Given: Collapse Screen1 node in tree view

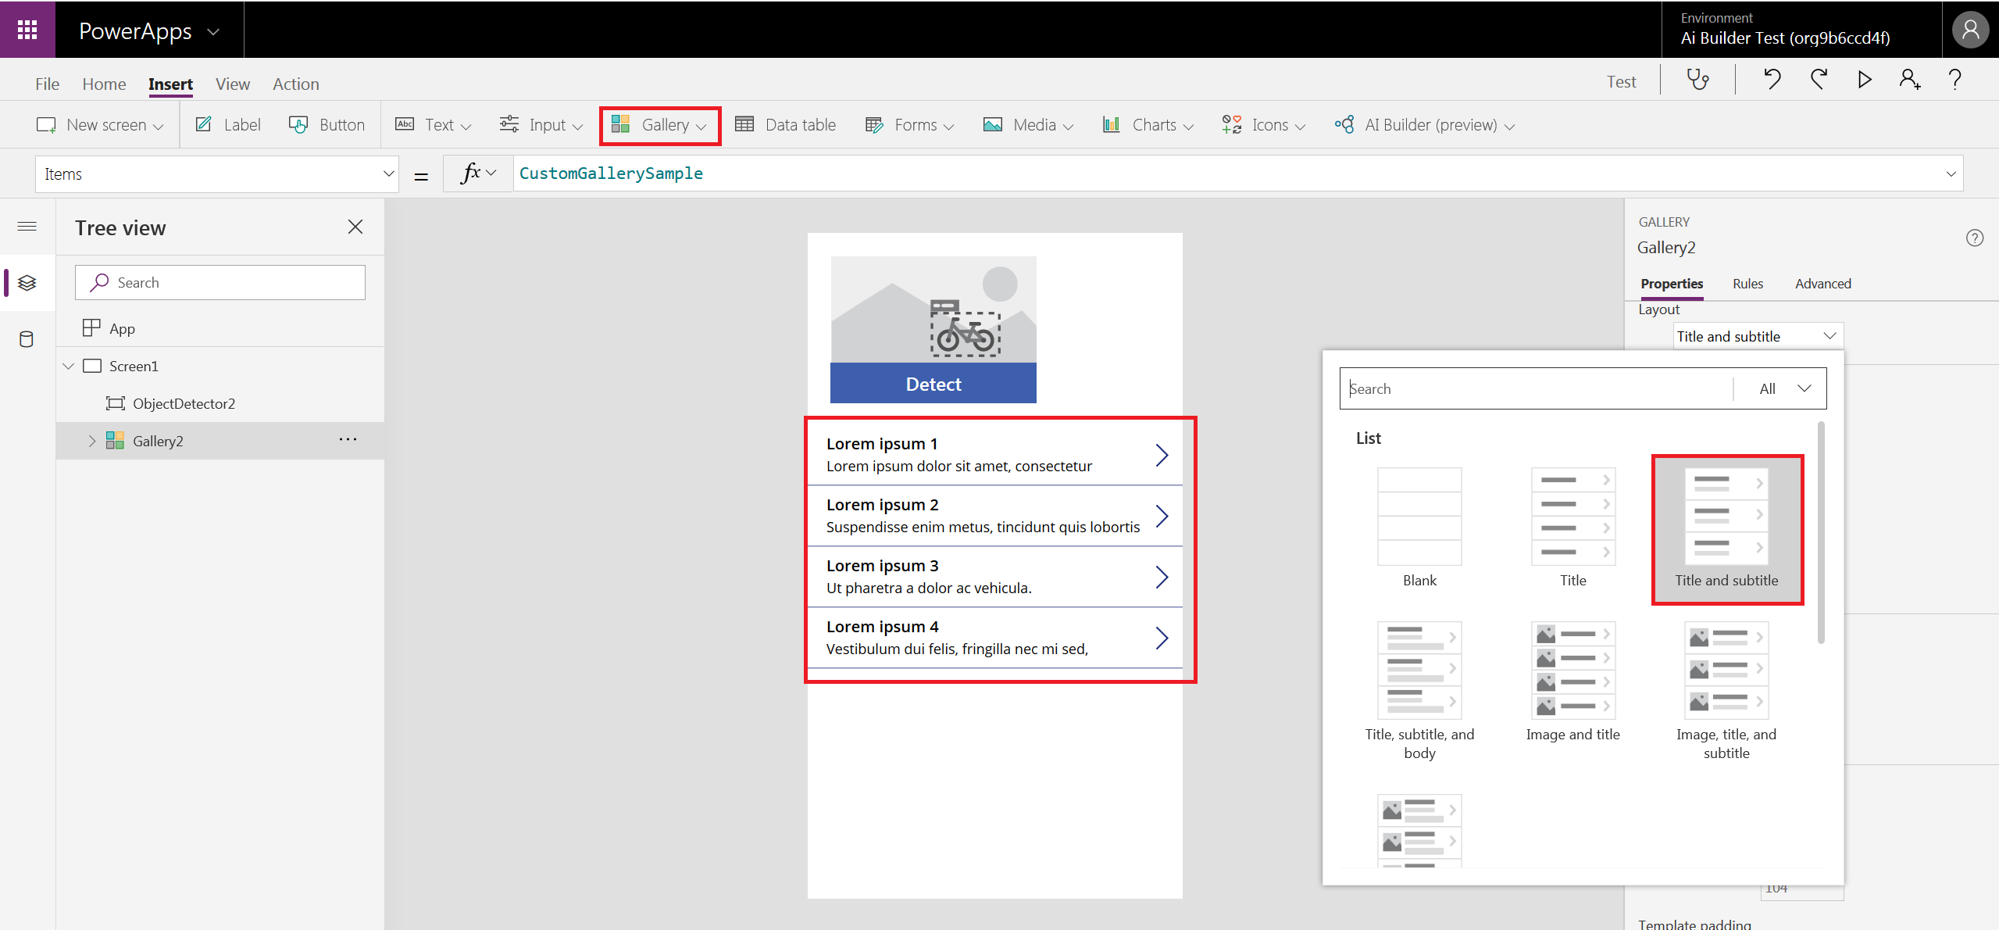Looking at the screenshot, I should 69,366.
